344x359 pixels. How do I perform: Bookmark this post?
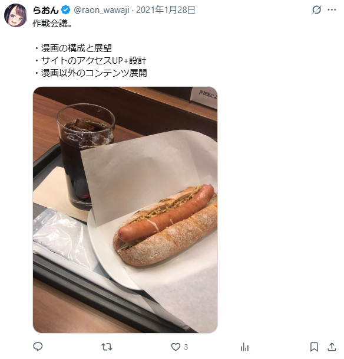coord(314,347)
